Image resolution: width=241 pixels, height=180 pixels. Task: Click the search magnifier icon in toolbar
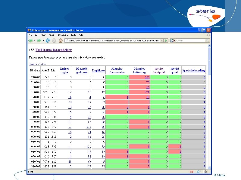pos(208,40)
